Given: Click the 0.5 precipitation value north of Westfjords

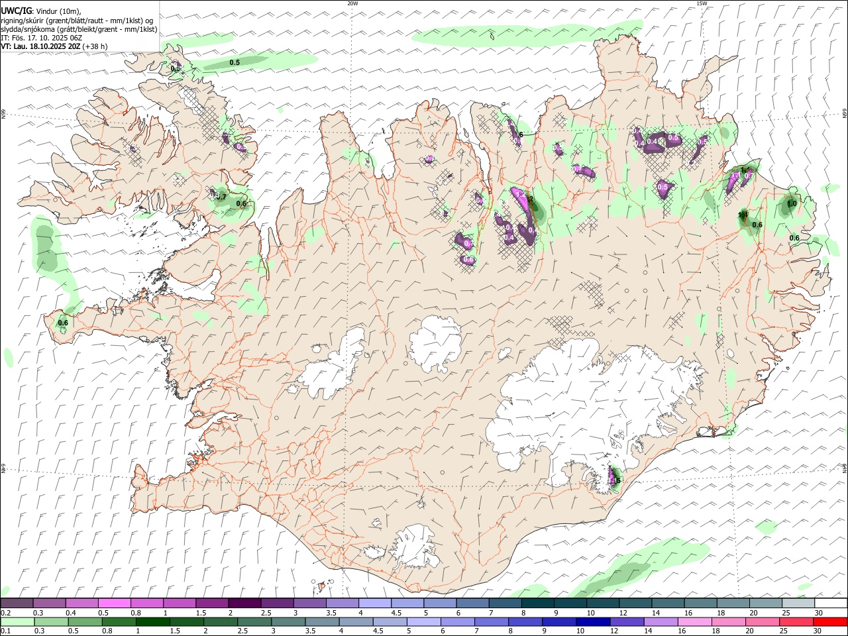Looking at the screenshot, I should tap(235, 62).
